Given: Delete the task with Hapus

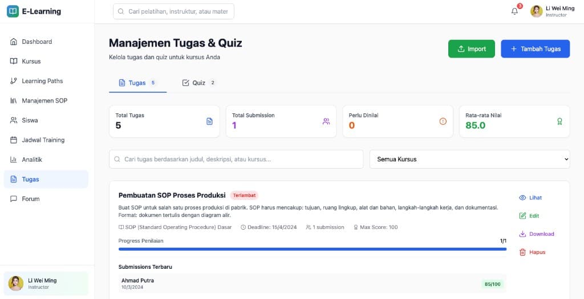Looking at the screenshot, I should (532, 252).
